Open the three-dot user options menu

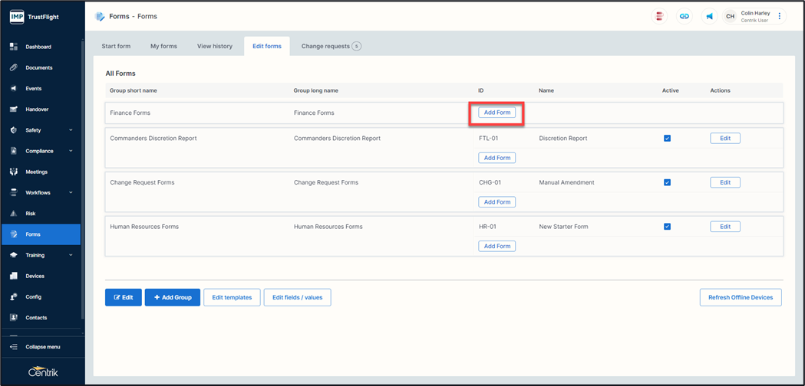pyautogui.click(x=780, y=16)
